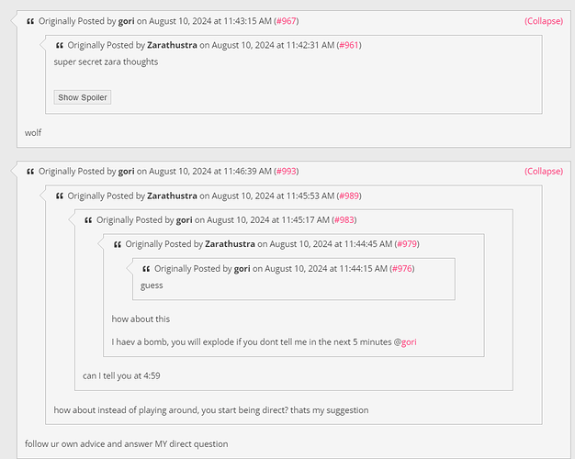Collapse the quote of gori's post #967
Image resolution: width=575 pixels, height=459 pixels.
[544, 21]
